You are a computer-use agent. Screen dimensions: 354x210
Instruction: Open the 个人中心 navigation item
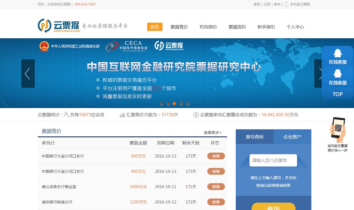[295, 27]
